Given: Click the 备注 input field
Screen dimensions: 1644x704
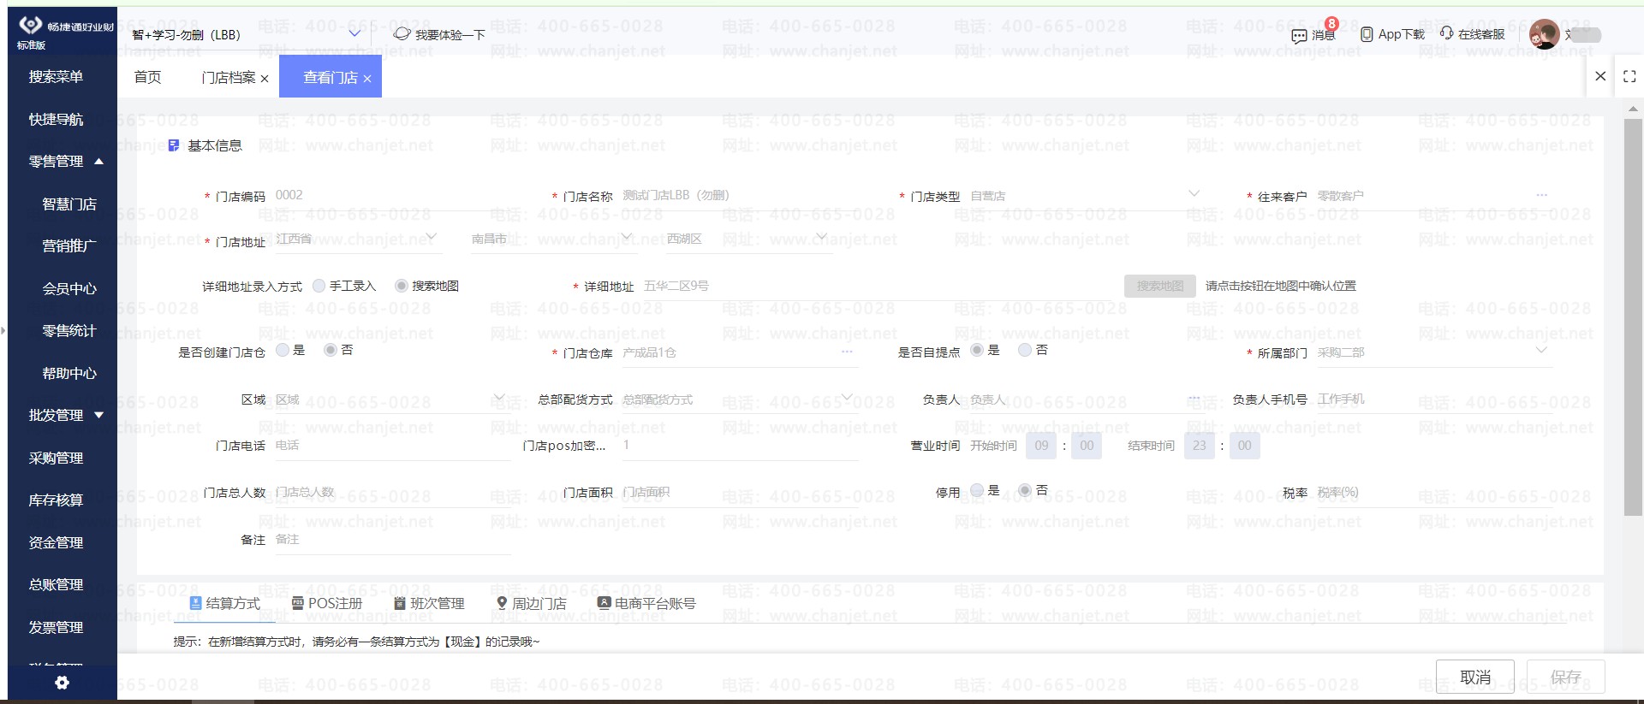Looking at the screenshot, I should click(392, 540).
